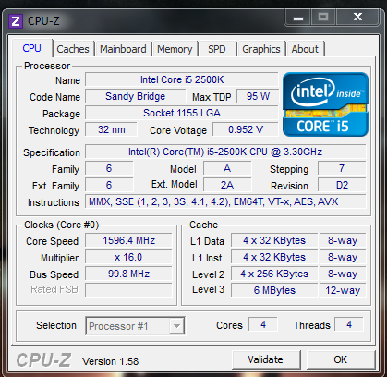Click the maximize window button
The height and width of the screenshot is (377, 387).
[x=323, y=18]
